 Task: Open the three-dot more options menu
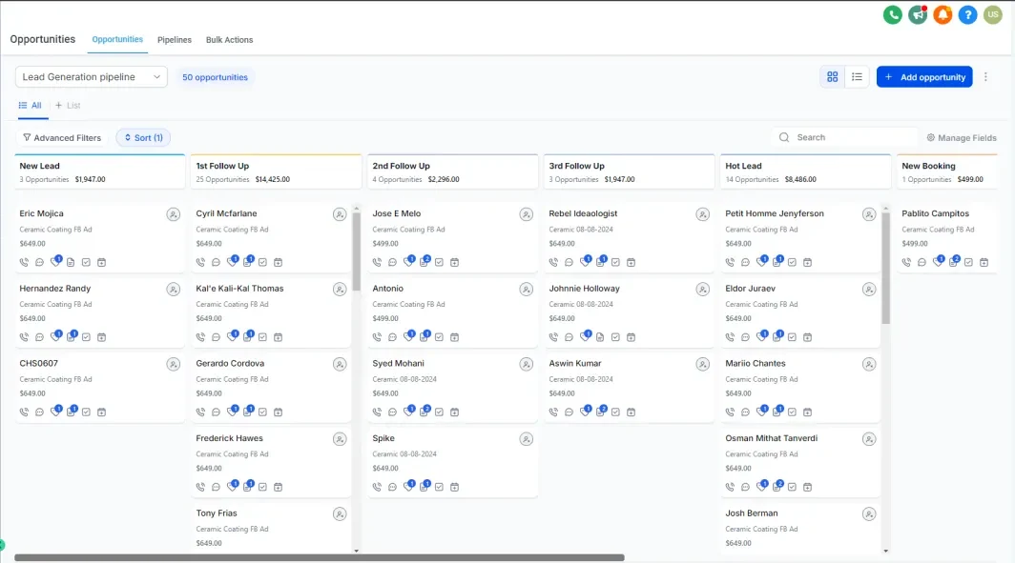[986, 77]
